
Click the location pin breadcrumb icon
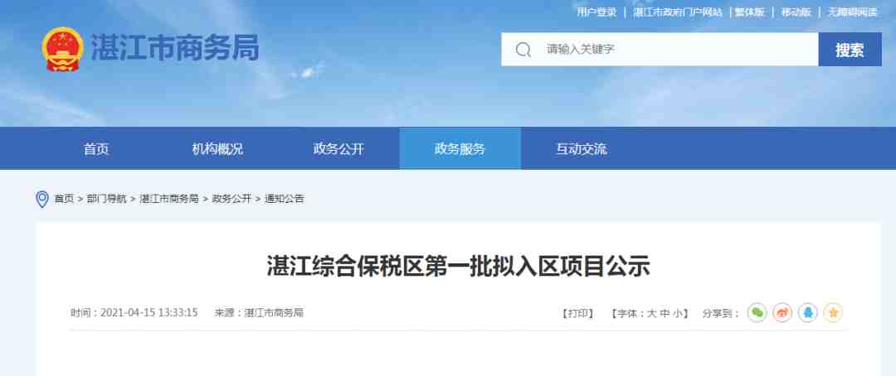[x=42, y=199]
